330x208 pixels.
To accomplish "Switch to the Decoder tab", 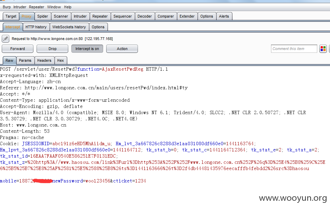I will 145,16.
